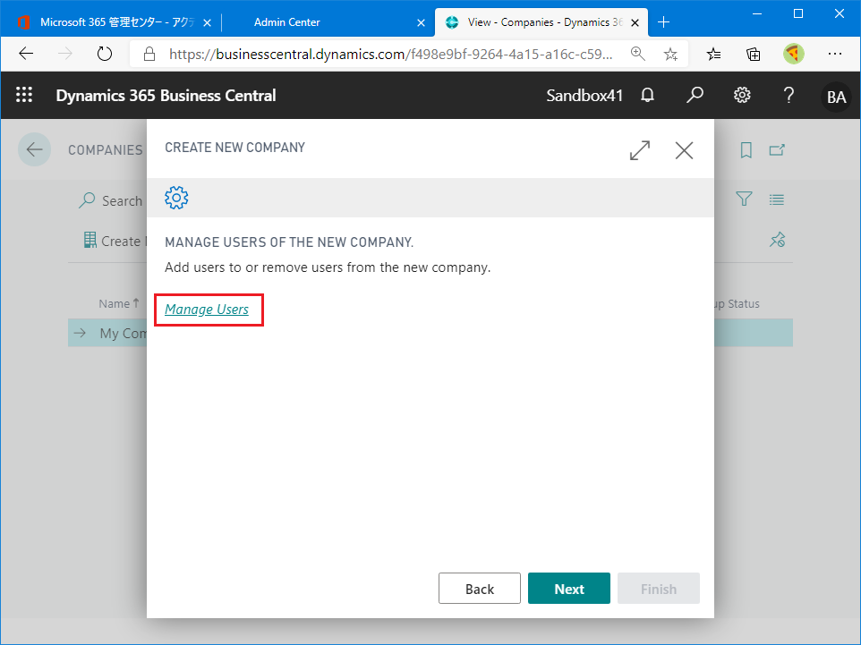Add this page to favorites
The height and width of the screenshot is (645, 861).
670,54
